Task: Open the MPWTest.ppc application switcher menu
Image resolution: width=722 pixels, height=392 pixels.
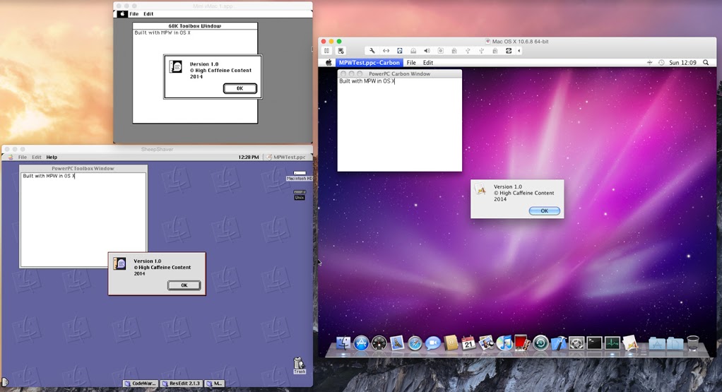Action: coord(286,157)
